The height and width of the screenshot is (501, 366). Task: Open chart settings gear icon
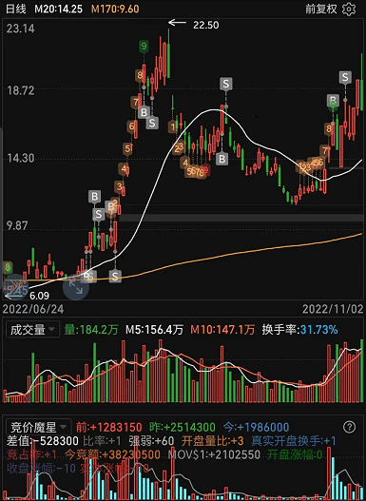pyautogui.click(x=349, y=9)
